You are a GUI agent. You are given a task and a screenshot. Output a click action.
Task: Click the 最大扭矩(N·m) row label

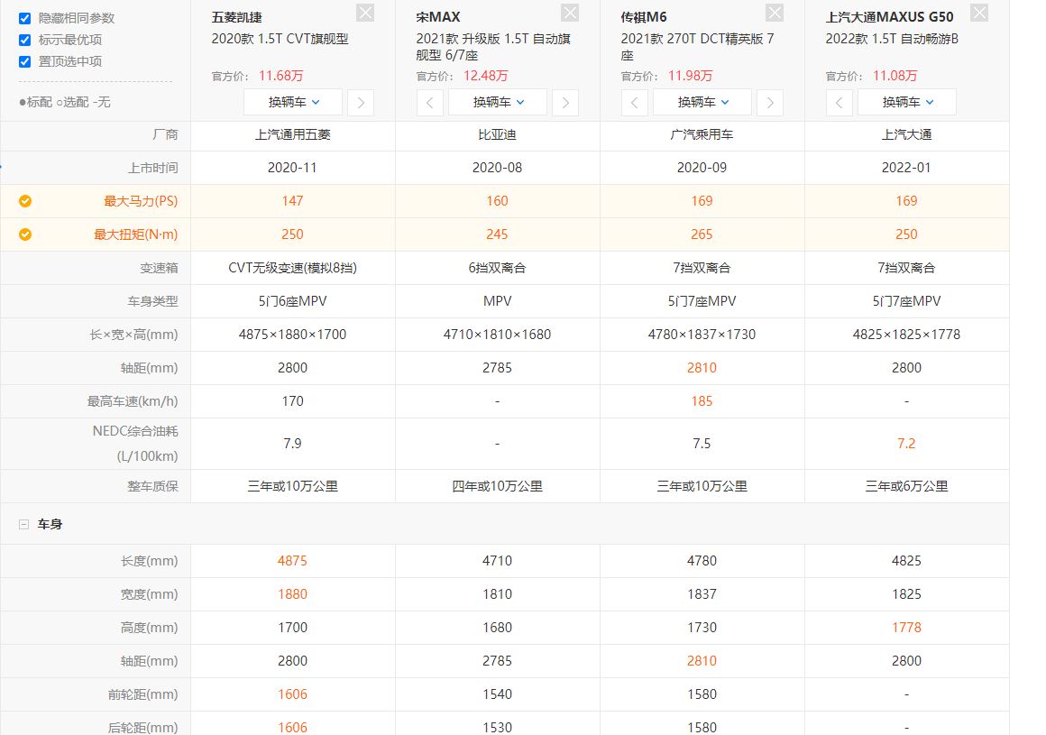pyautogui.click(x=135, y=234)
